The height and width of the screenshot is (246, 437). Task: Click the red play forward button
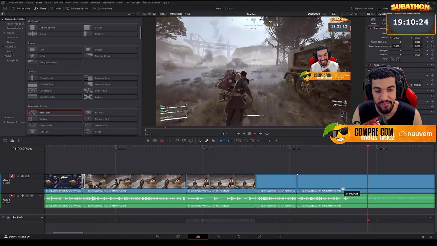255,134
